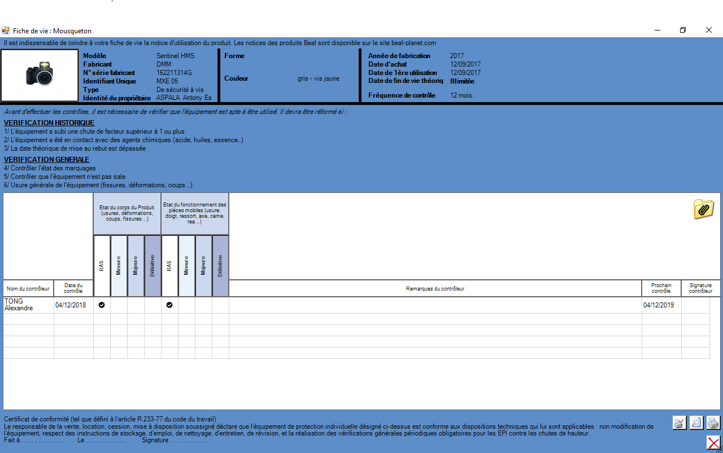
Task: Click the Nom du contrôleur column header
Action: click(x=28, y=289)
